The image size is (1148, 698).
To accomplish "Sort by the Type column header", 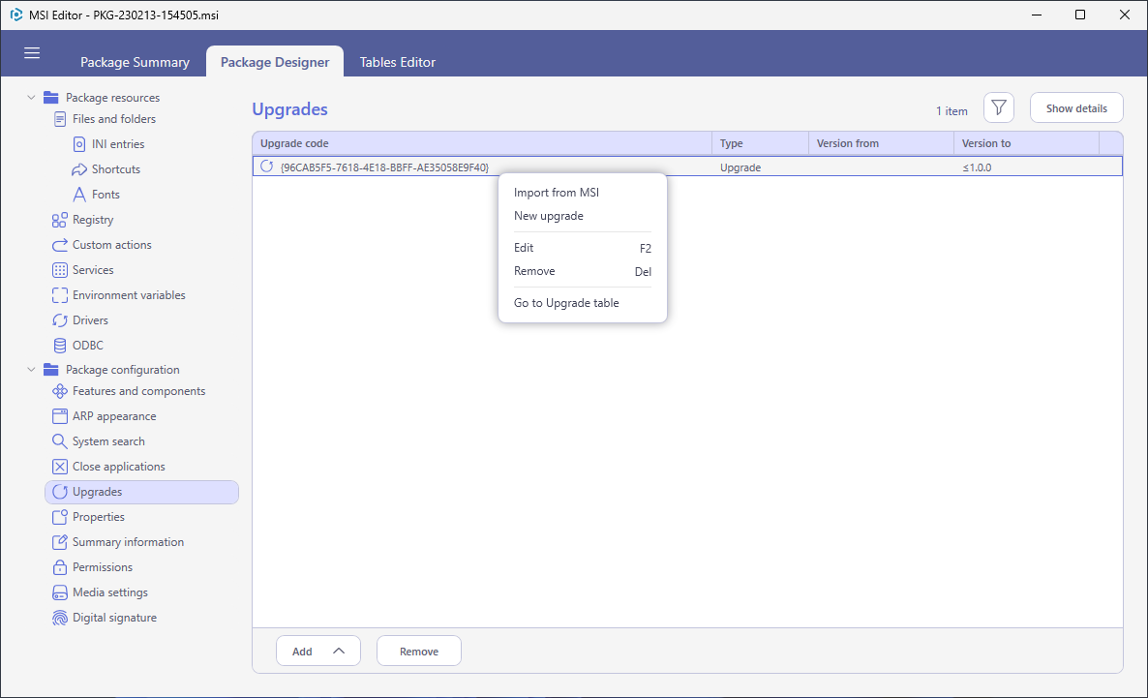I will (x=760, y=143).
